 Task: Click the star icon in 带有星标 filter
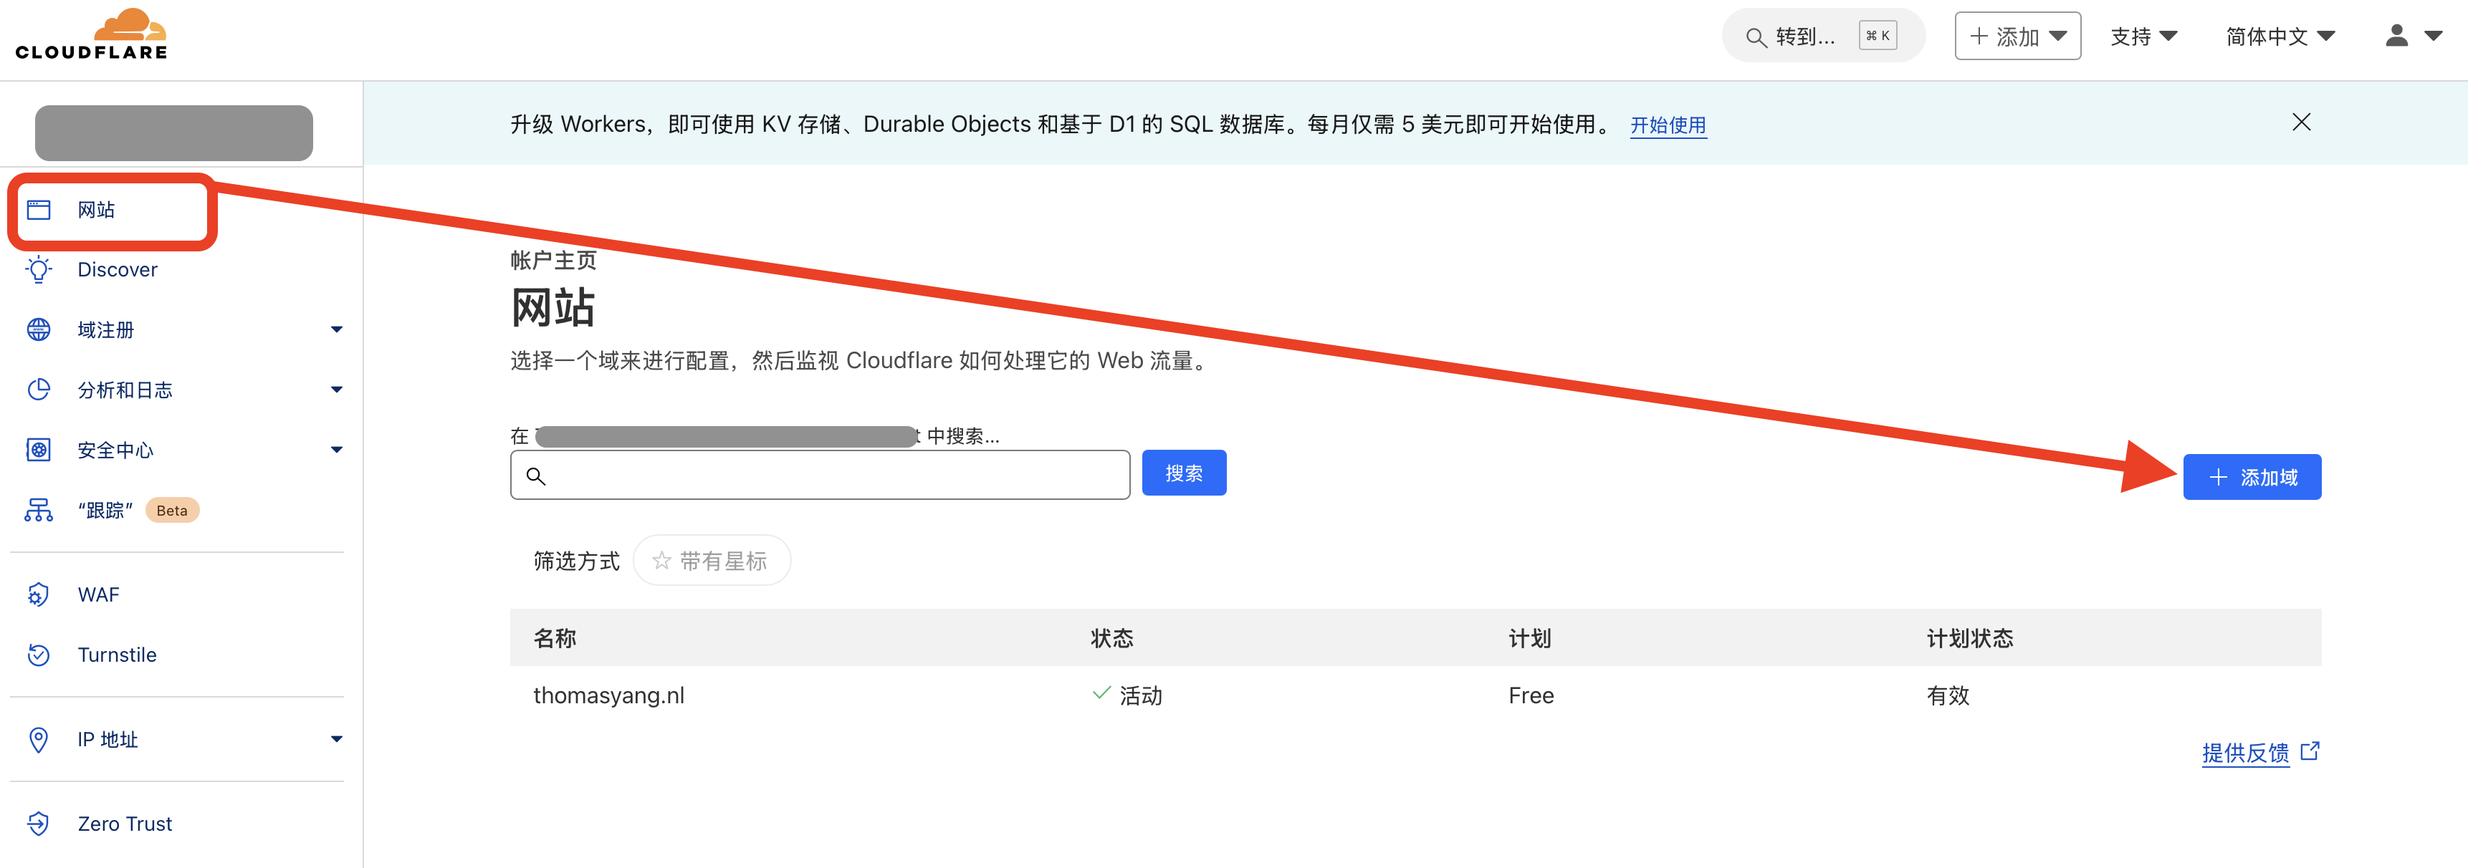point(661,561)
